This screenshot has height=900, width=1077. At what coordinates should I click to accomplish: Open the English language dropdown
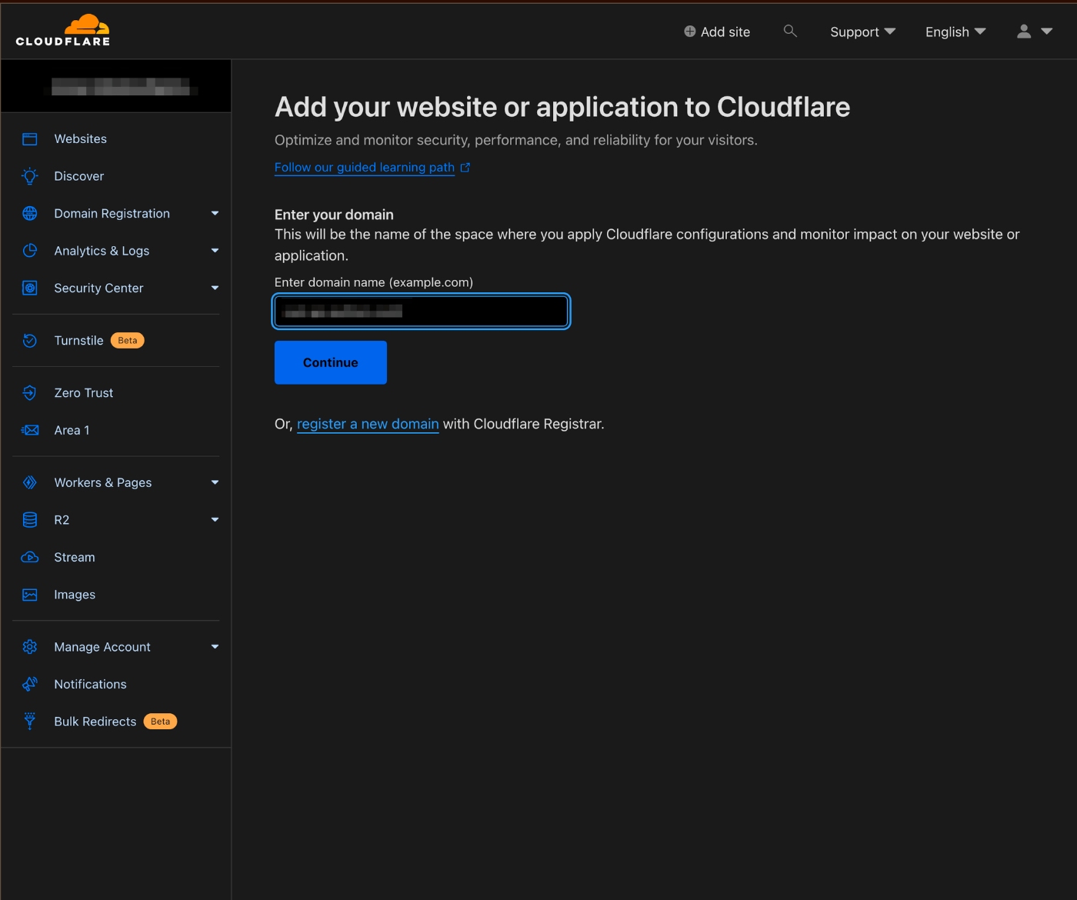(x=955, y=32)
